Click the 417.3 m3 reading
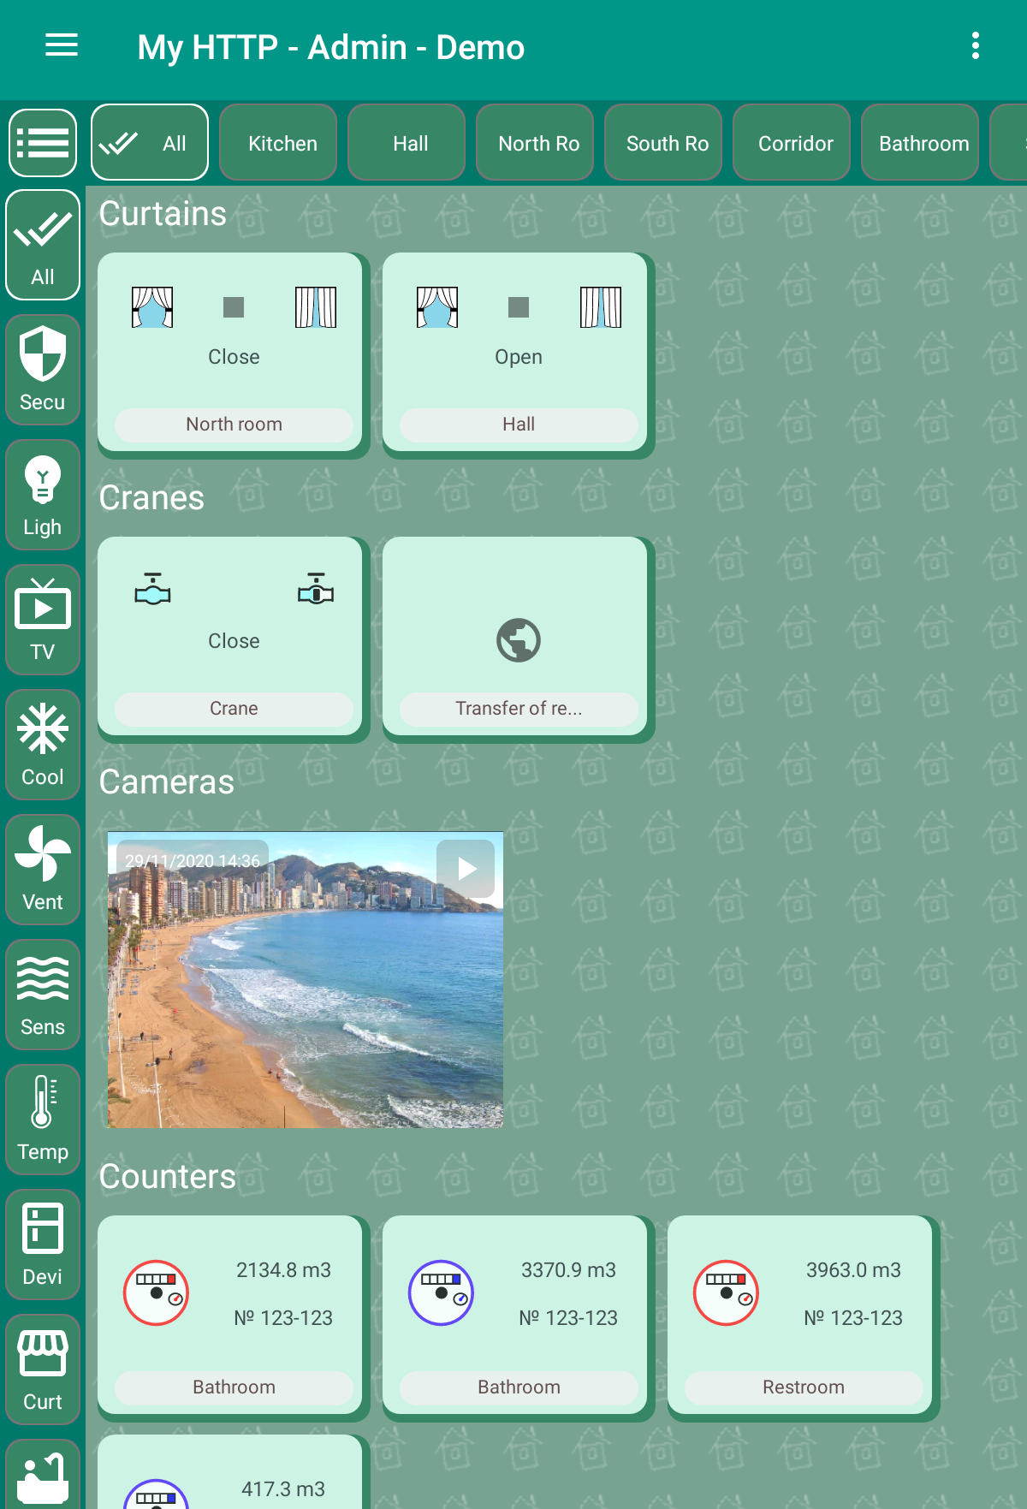Image resolution: width=1027 pixels, height=1509 pixels. (283, 1489)
